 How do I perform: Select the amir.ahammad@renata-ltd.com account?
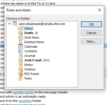[x=42, y=24]
